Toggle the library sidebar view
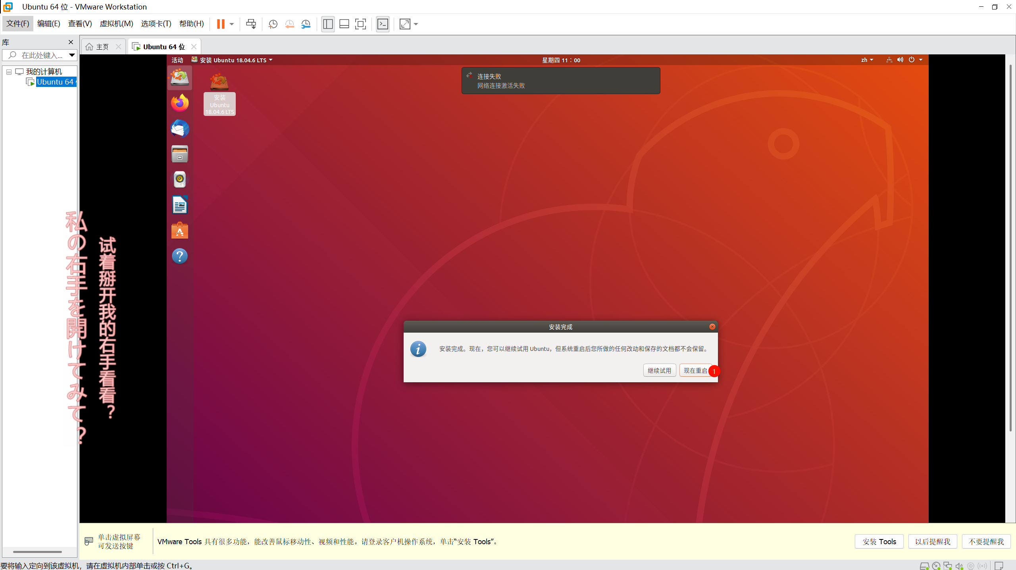This screenshot has height=570, width=1016. (328, 24)
